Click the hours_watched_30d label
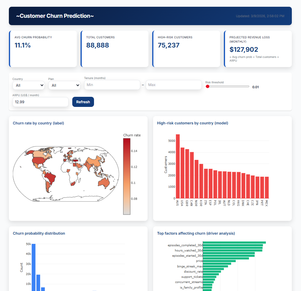The height and width of the screenshot is (291, 301). (189, 251)
